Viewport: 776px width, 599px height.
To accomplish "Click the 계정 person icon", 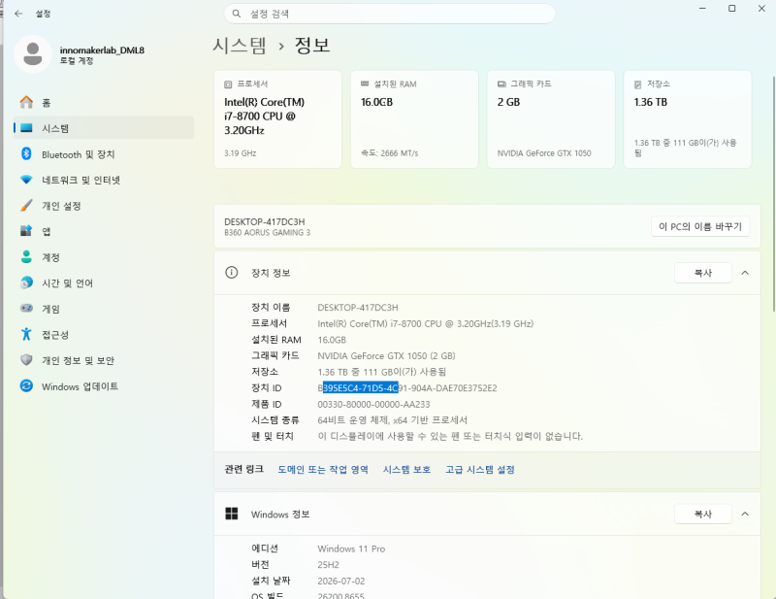I will click(26, 257).
